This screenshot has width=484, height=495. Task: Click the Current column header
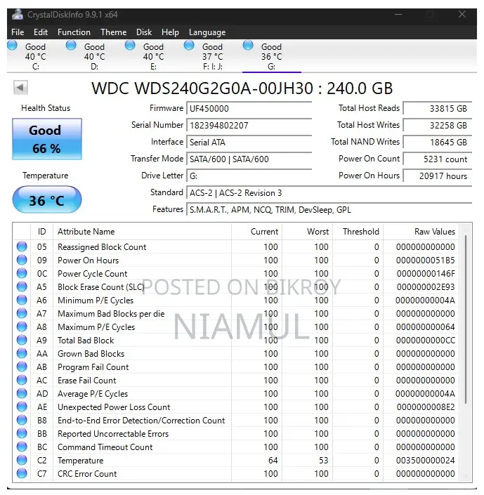click(256, 232)
